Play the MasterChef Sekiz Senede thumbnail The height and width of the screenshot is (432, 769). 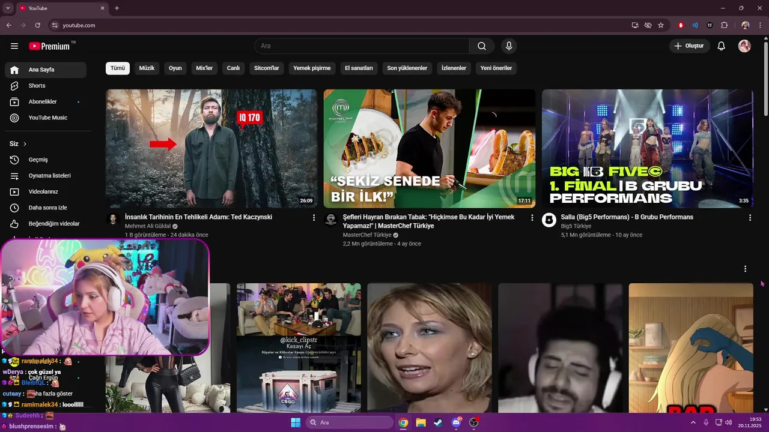point(430,149)
